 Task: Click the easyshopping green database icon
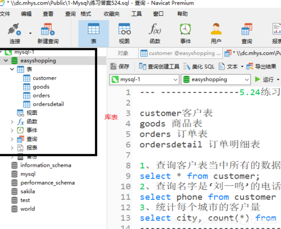[15, 60]
